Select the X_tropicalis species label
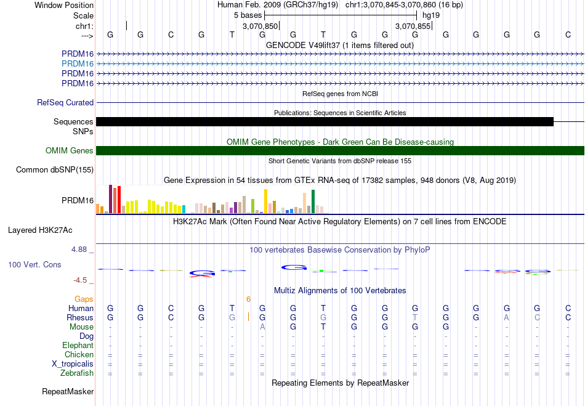The width and height of the screenshot is (585, 406). 73,364
